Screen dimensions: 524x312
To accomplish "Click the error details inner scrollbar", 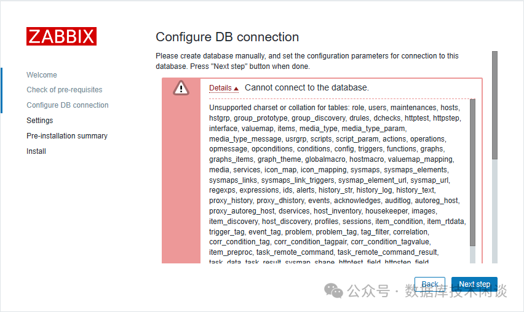I will (x=472, y=172).
